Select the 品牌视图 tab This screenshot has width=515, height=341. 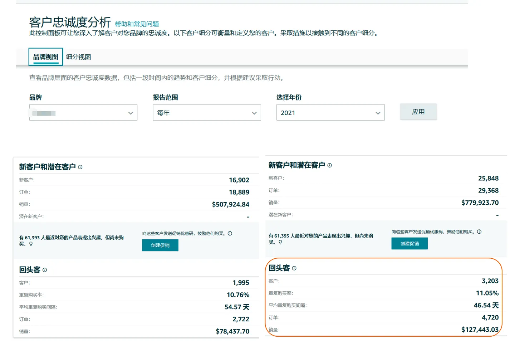coord(45,57)
